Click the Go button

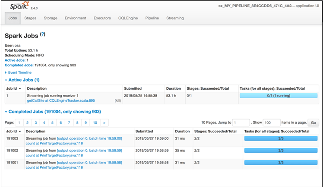tap(313, 123)
